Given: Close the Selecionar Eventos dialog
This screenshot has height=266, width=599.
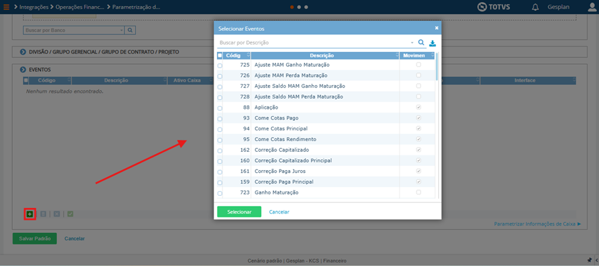Looking at the screenshot, I should click(437, 28).
